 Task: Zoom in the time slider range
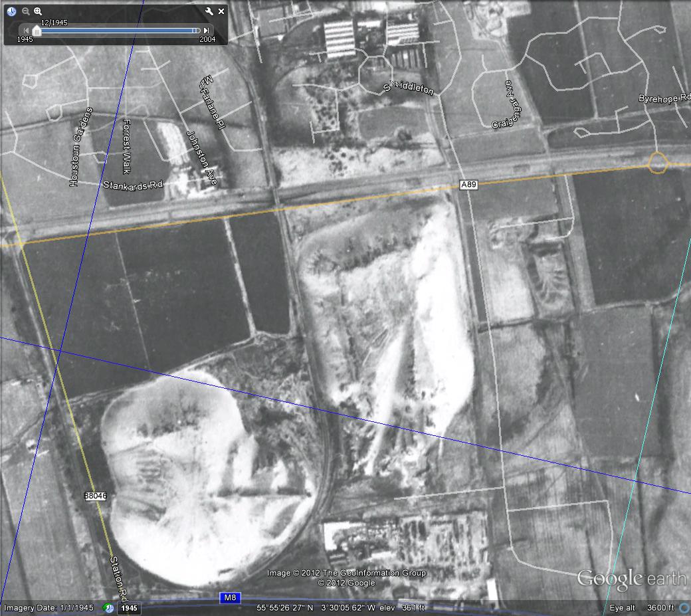pos(38,11)
